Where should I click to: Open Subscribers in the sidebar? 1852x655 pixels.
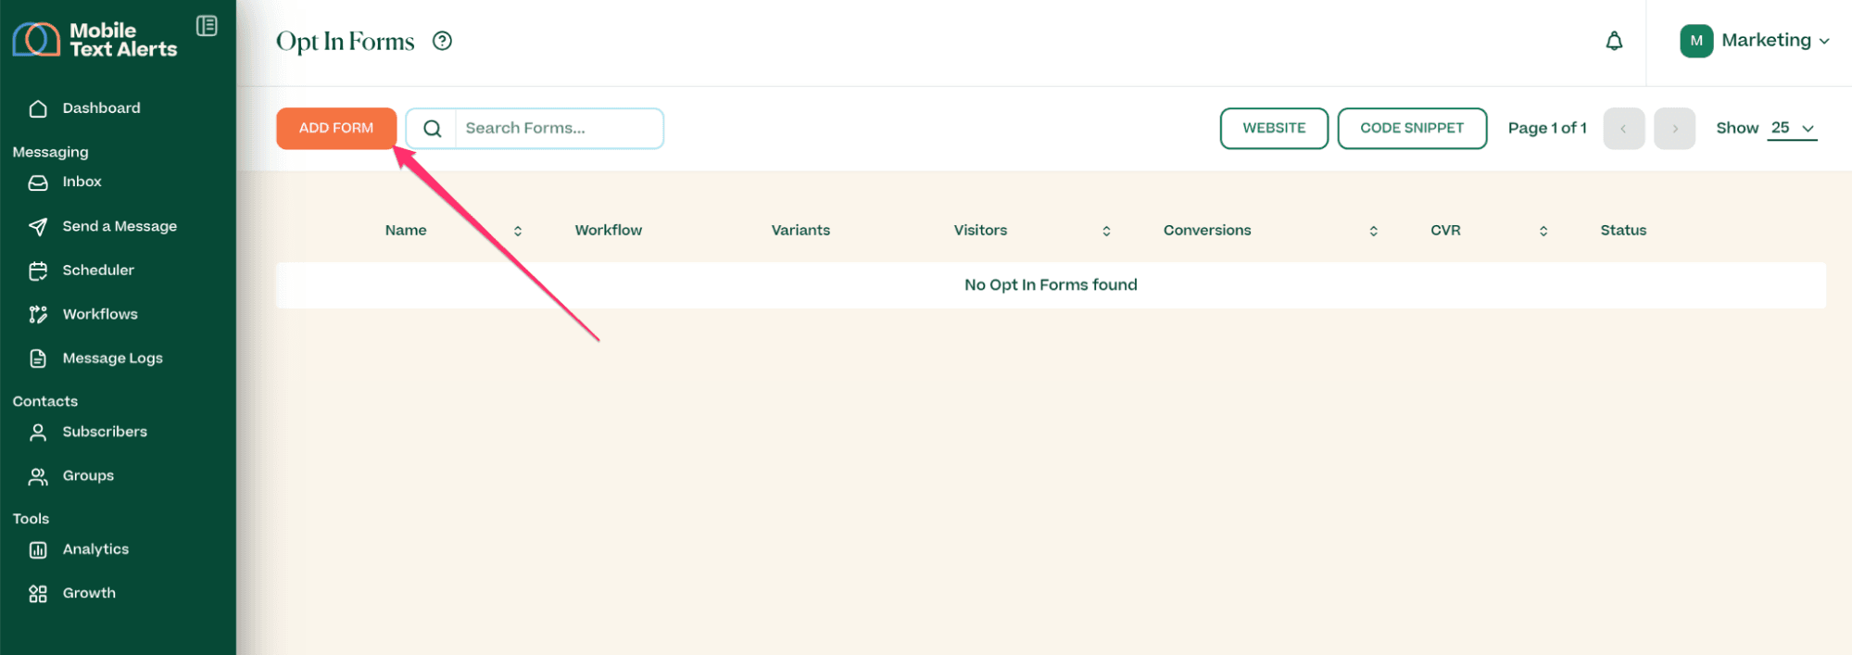[105, 432]
